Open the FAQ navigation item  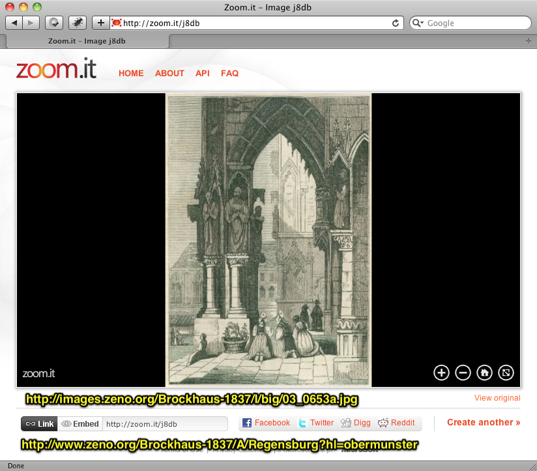tap(230, 73)
